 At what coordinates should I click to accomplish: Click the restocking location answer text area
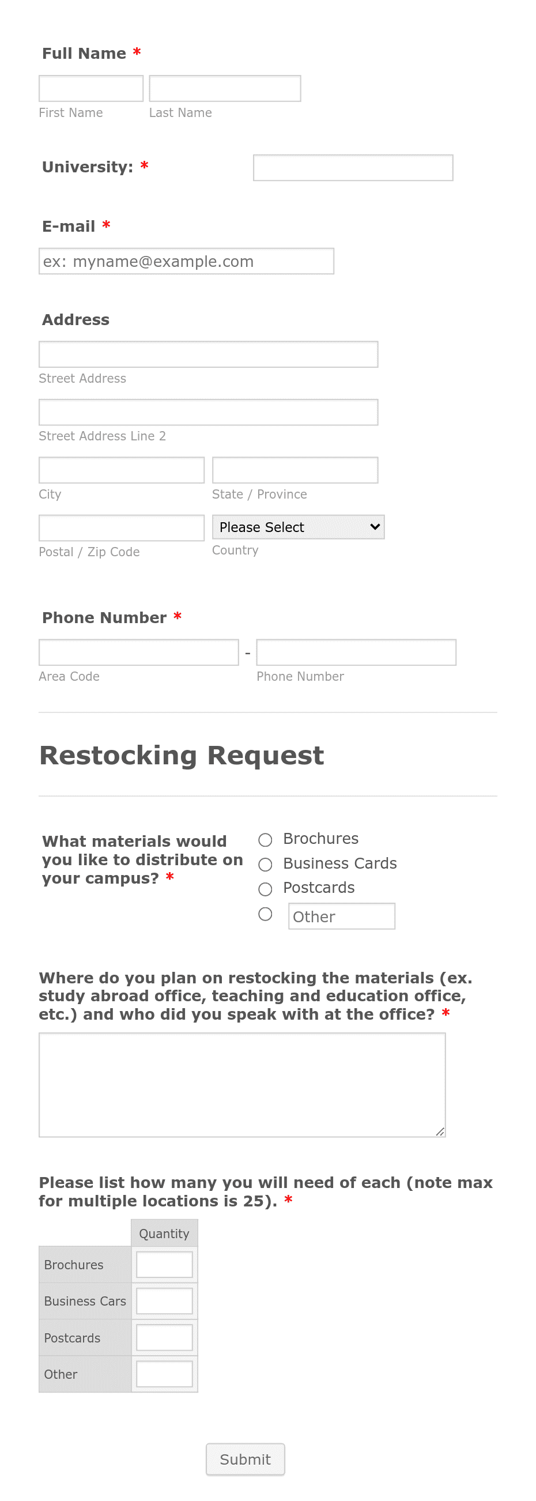tap(242, 1084)
